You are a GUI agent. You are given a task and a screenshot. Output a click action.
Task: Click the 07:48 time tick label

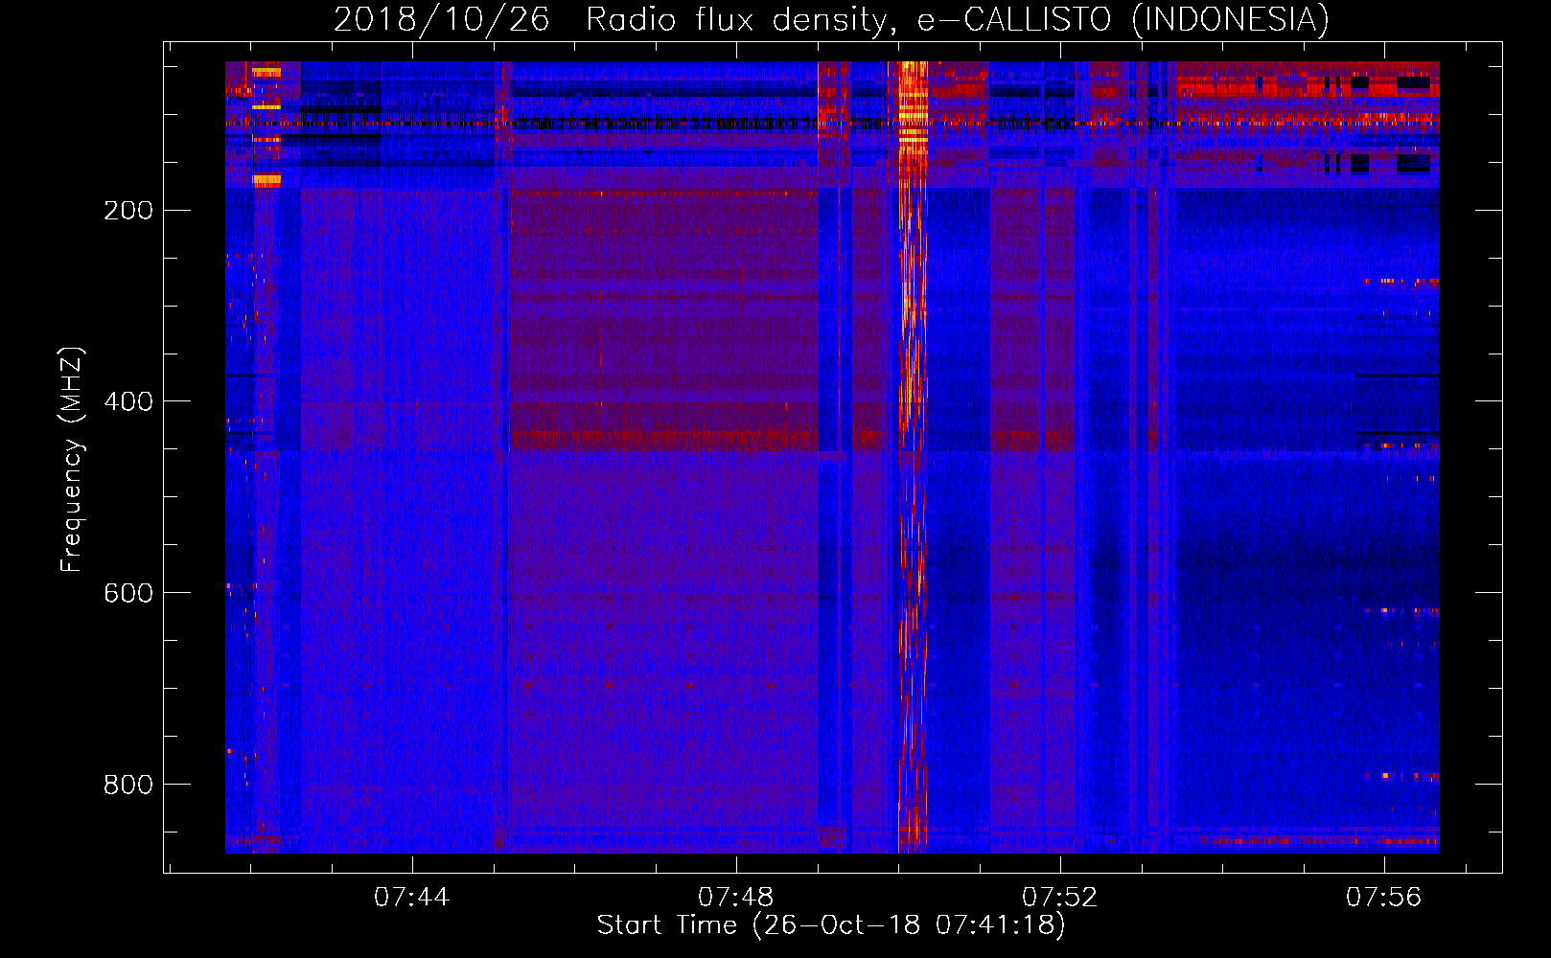pos(736,898)
